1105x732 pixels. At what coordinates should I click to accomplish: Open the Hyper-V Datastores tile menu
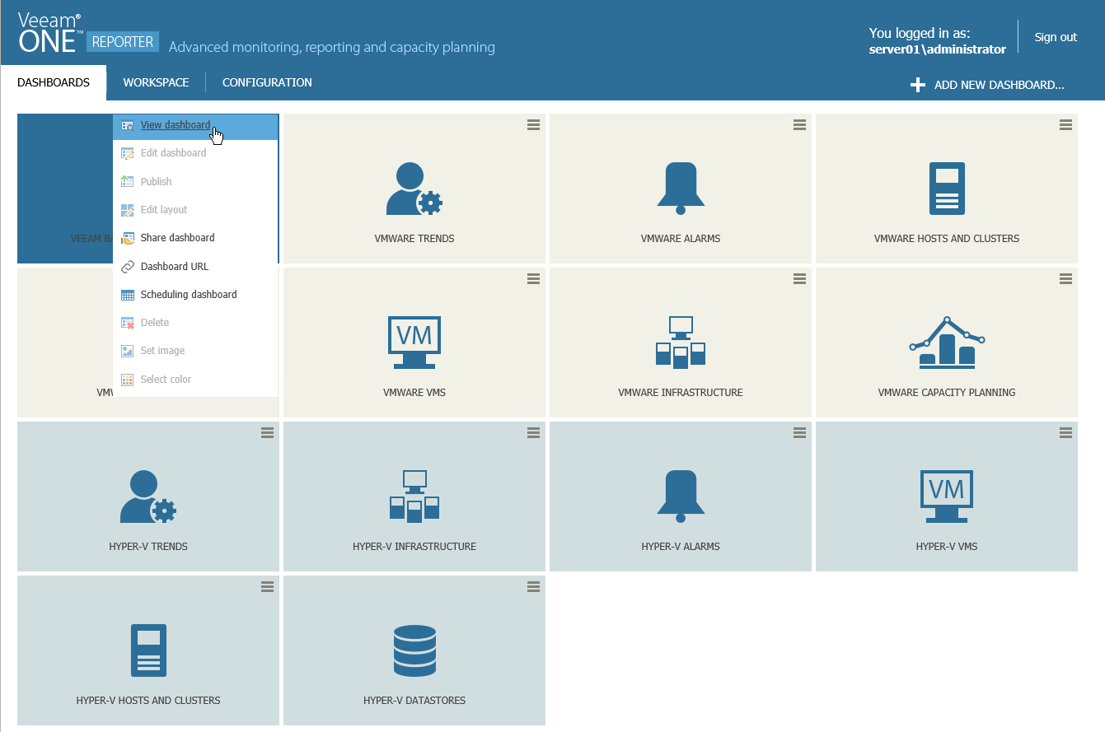tap(533, 586)
